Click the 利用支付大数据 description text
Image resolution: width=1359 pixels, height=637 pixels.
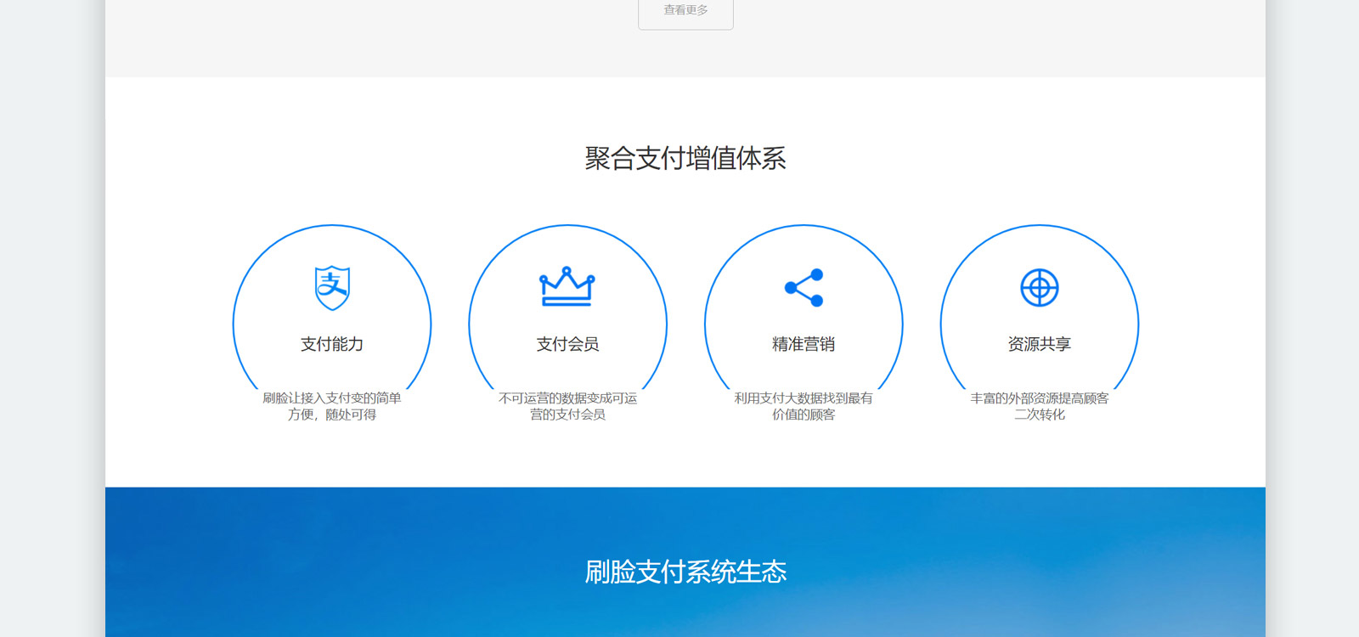[x=804, y=406]
